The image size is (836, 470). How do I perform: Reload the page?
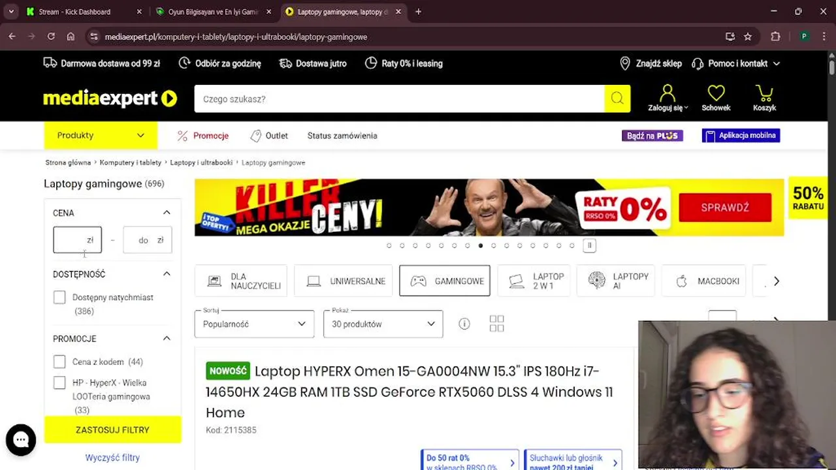(51, 37)
